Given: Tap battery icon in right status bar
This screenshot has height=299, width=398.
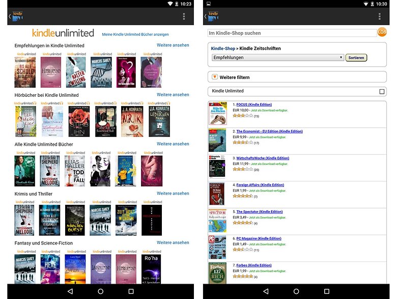Looking at the screenshot, I should pyautogui.click(x=373, y=4).
